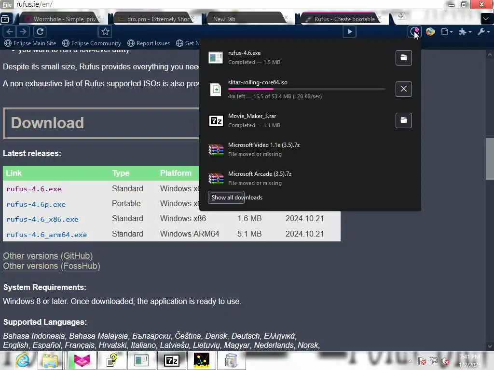Close the dro.pm tab

193,18
